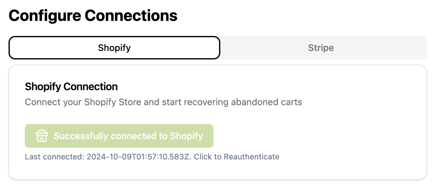
Task: Select the Shopify tab
Action: click(x=114, y=48)
